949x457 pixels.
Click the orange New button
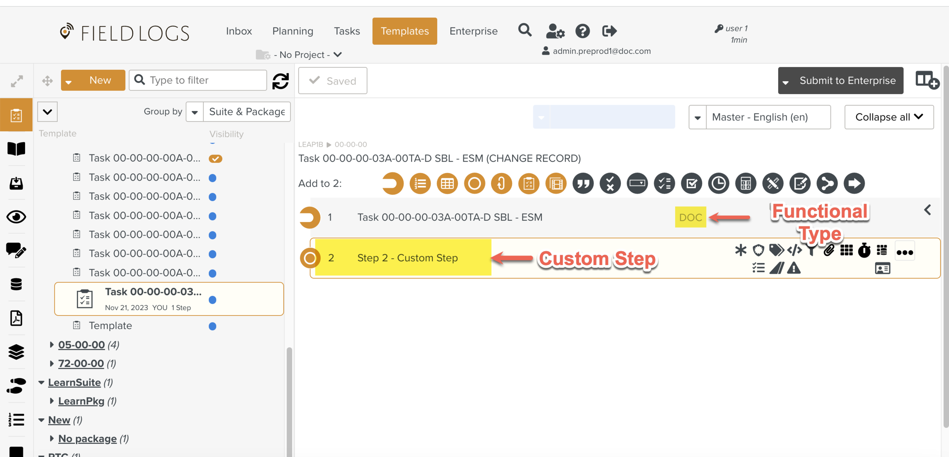point(100,80)
